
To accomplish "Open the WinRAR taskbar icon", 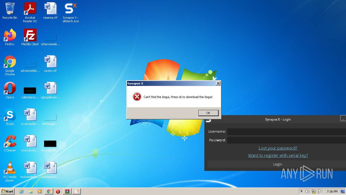I will click(x=67, y=191).
